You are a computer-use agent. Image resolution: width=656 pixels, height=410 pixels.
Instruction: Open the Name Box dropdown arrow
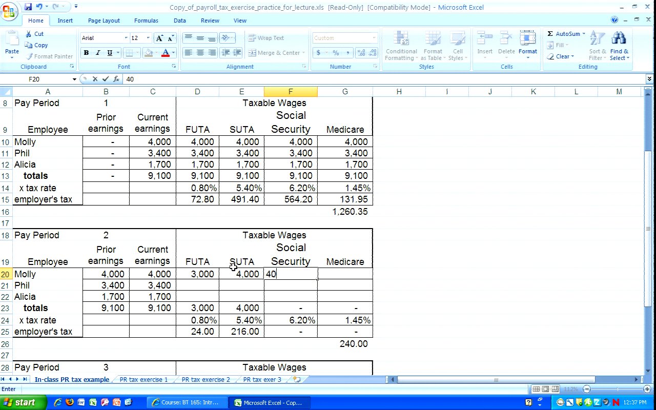(x=74, y=79)
